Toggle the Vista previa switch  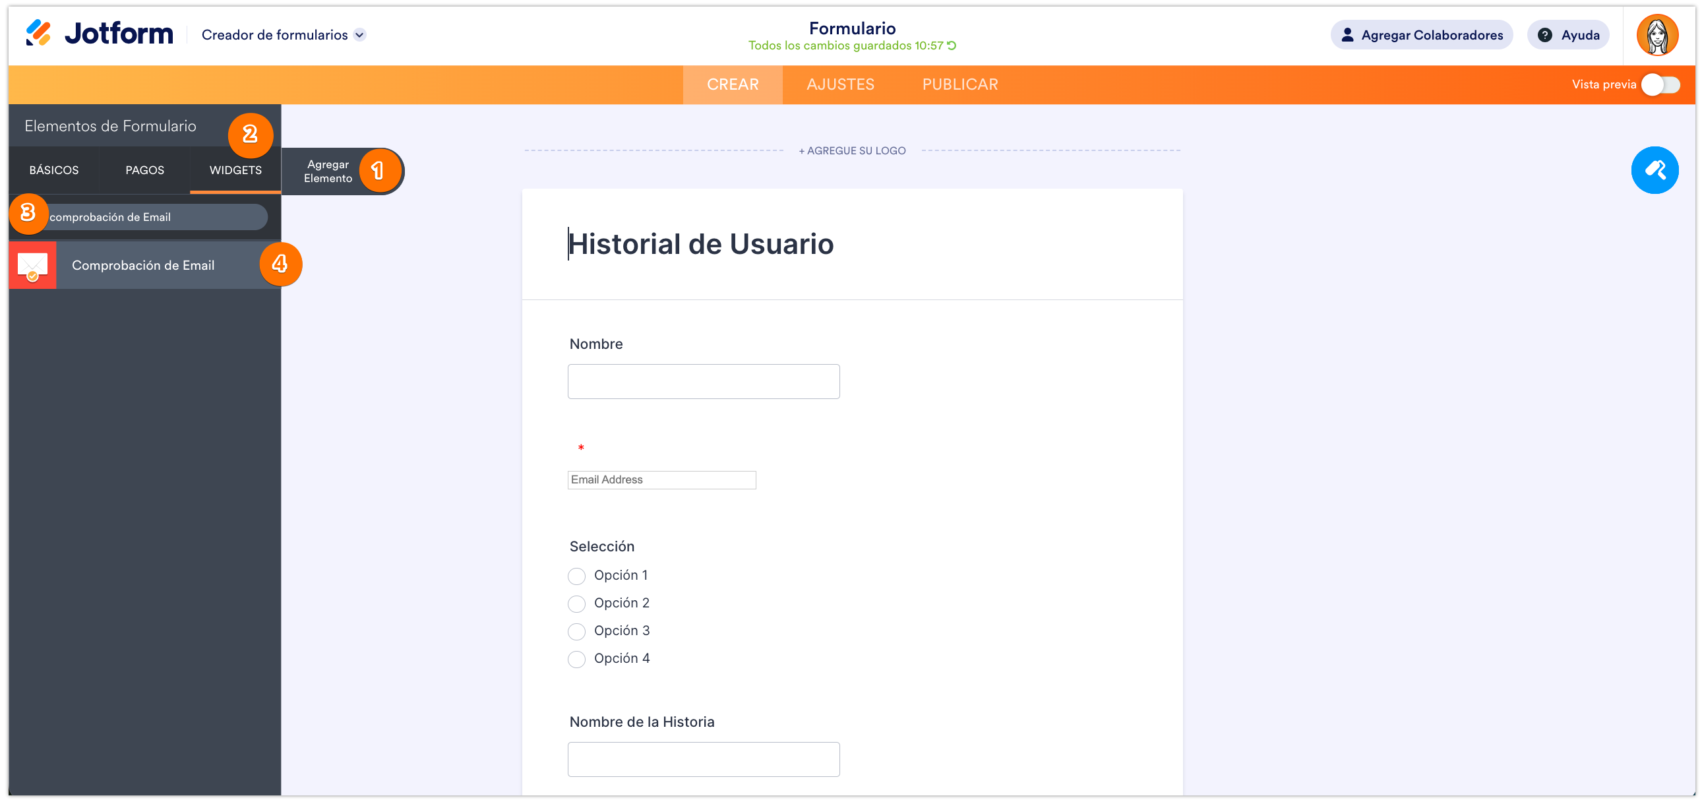tap(1661, 84)
